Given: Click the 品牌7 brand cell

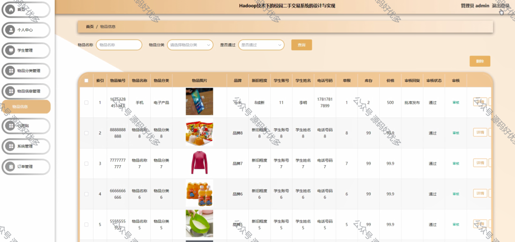Looking at the screenshot, I should (237, 163).
